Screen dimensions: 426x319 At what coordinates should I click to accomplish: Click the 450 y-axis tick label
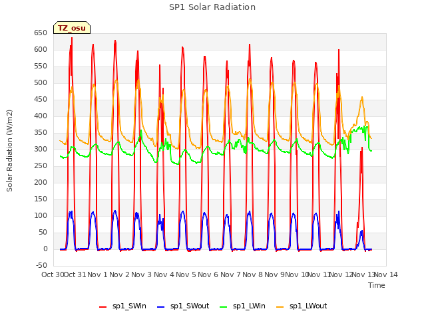41,99
